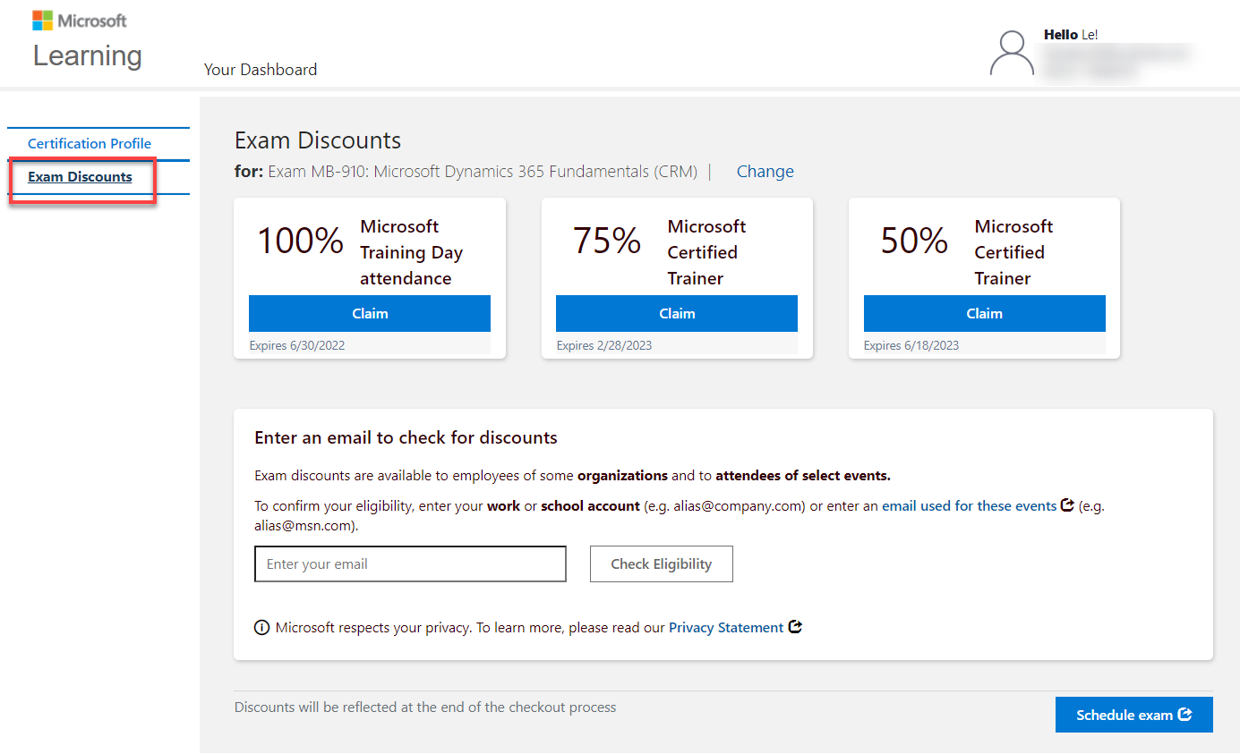Image resolution: width=1240 pixels, height=754 pixels.
Task: Click the external link icon on Schedule exam
Action: [1184, 714]
